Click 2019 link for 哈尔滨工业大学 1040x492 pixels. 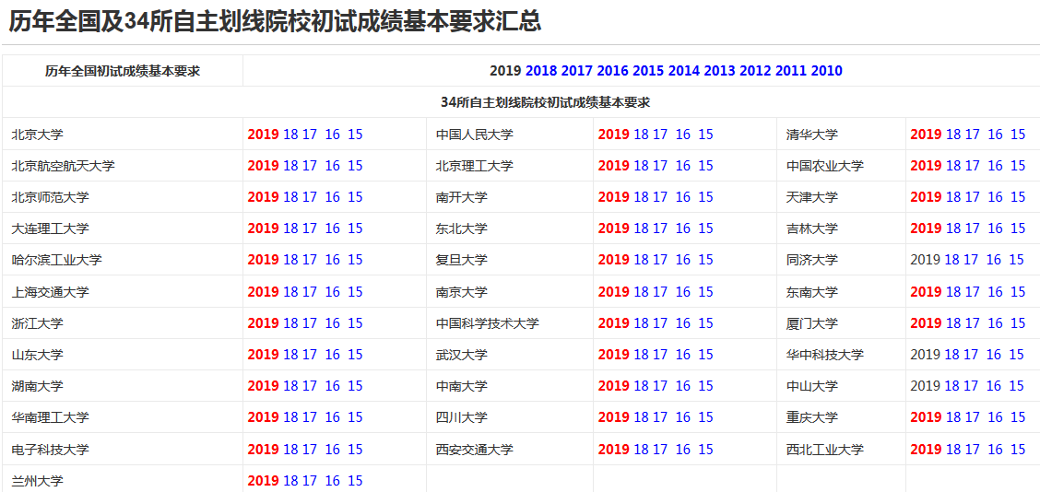264,260
